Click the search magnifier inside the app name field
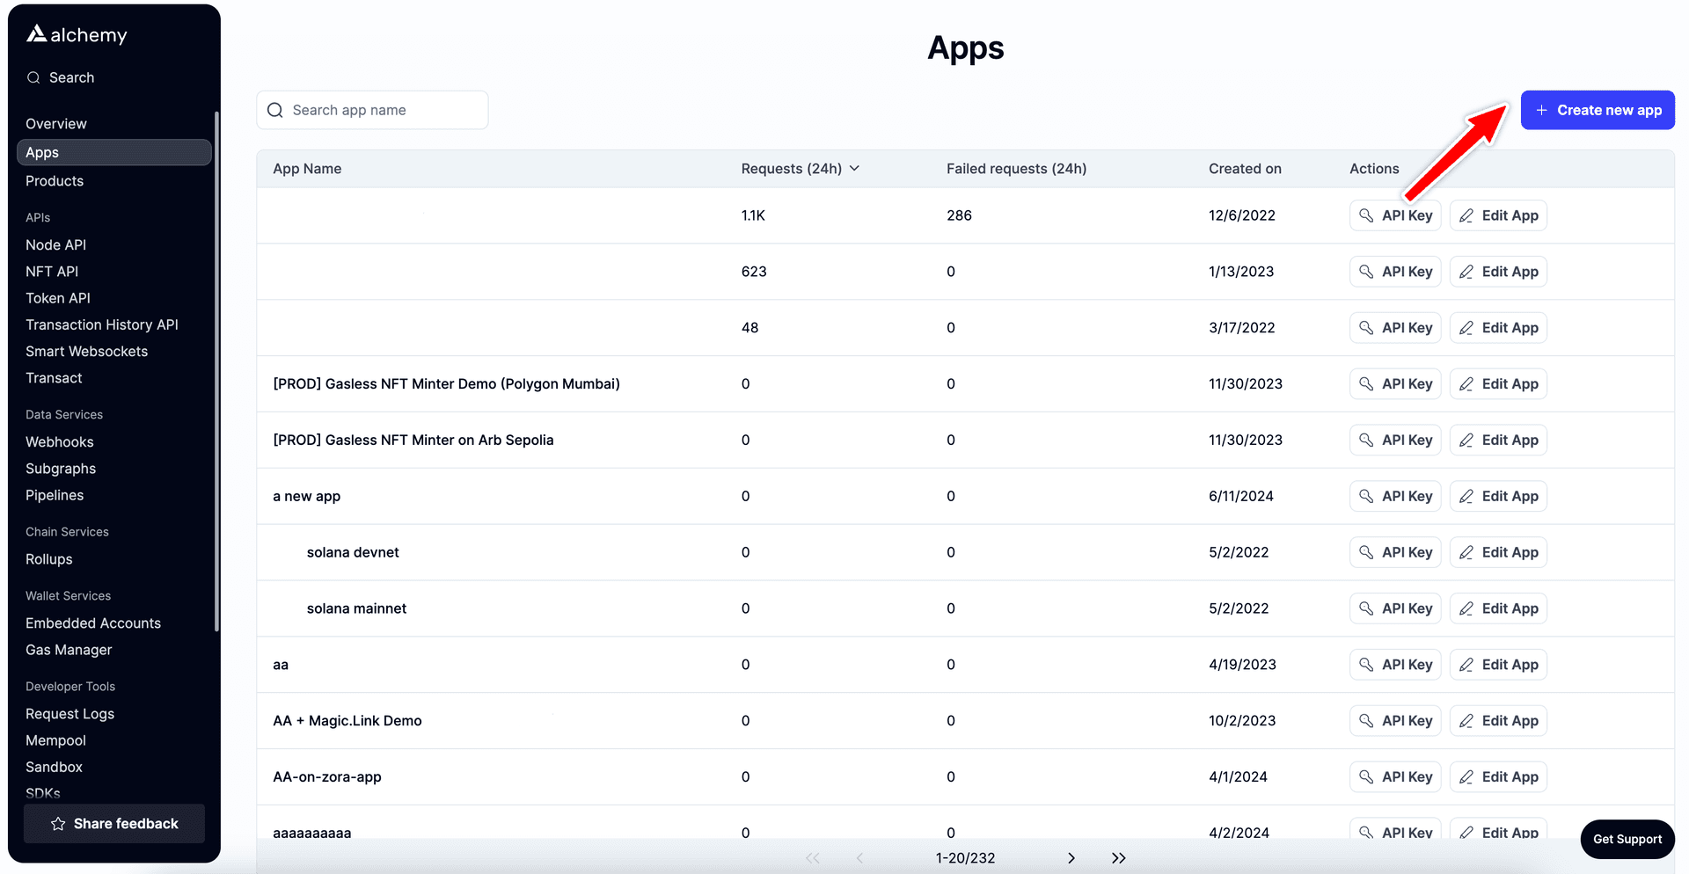The image size is (1689, 874). click(x=274, y=110)
